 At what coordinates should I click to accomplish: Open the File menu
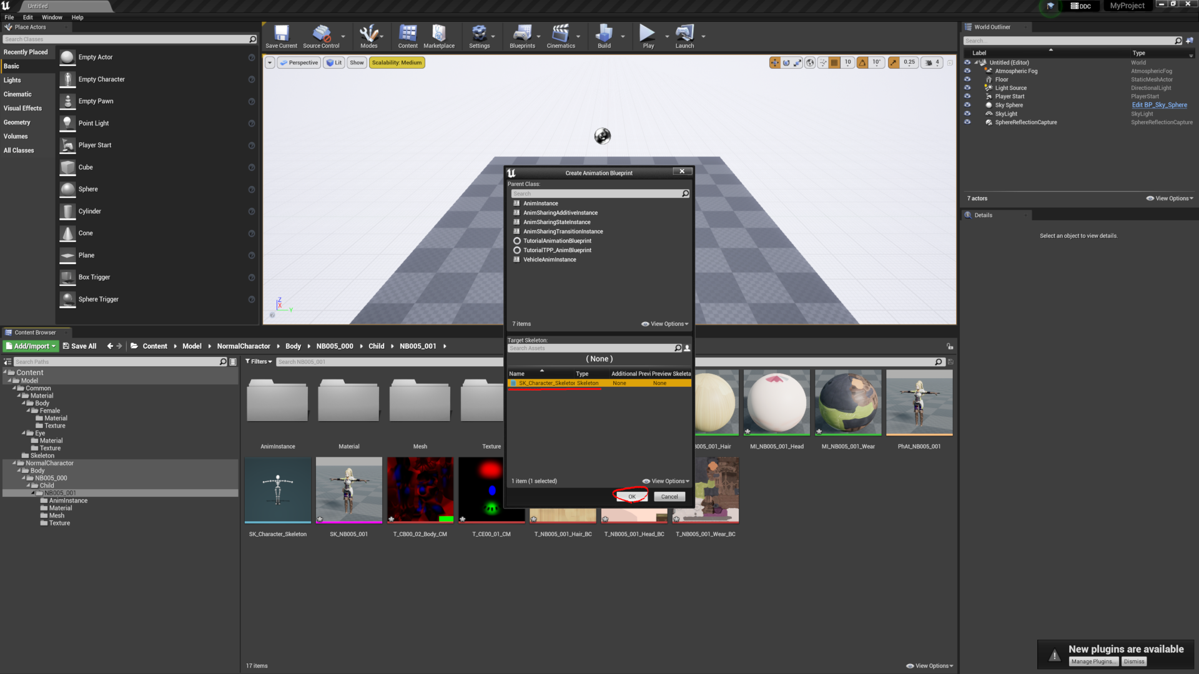coord(9,17)
